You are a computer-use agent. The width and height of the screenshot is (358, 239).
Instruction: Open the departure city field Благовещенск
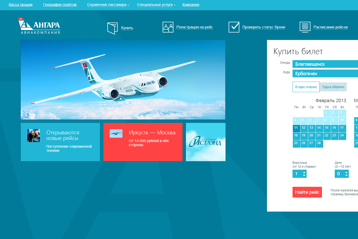click(x=325, y=64)
